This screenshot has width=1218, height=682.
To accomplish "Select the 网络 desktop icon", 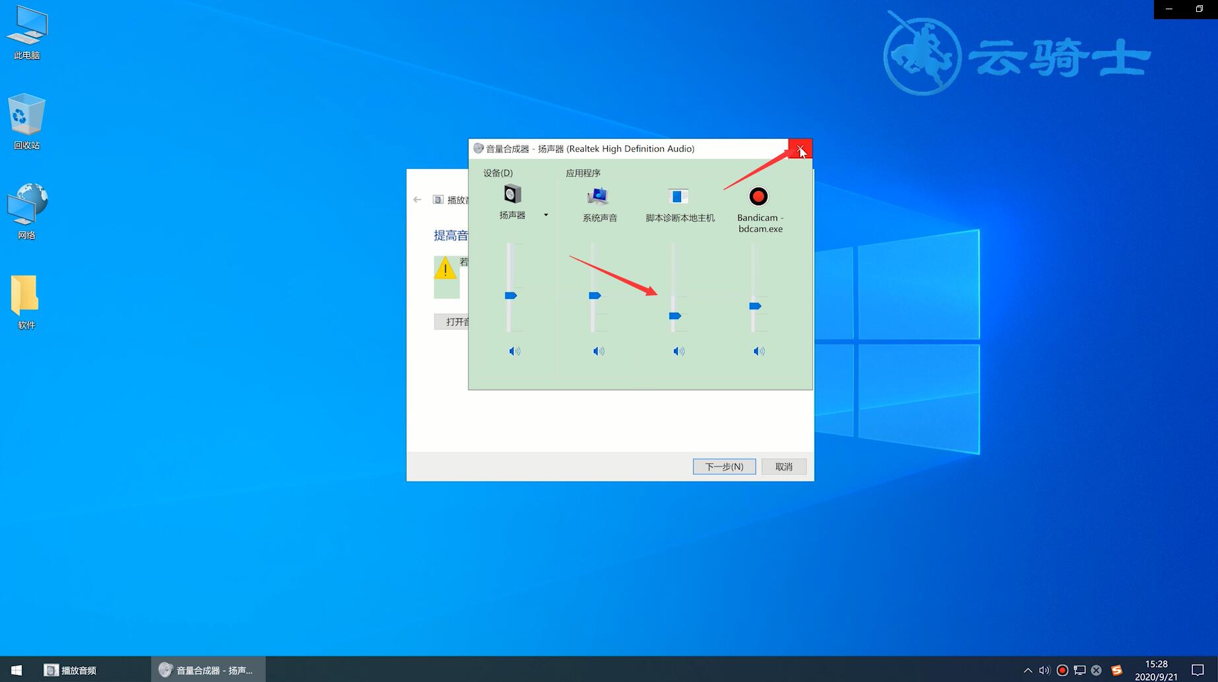I will [26, 211].
